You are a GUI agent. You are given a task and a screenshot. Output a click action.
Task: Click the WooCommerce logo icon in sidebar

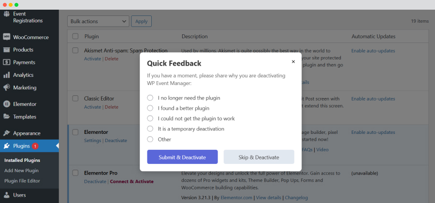[x=7, y=37]
